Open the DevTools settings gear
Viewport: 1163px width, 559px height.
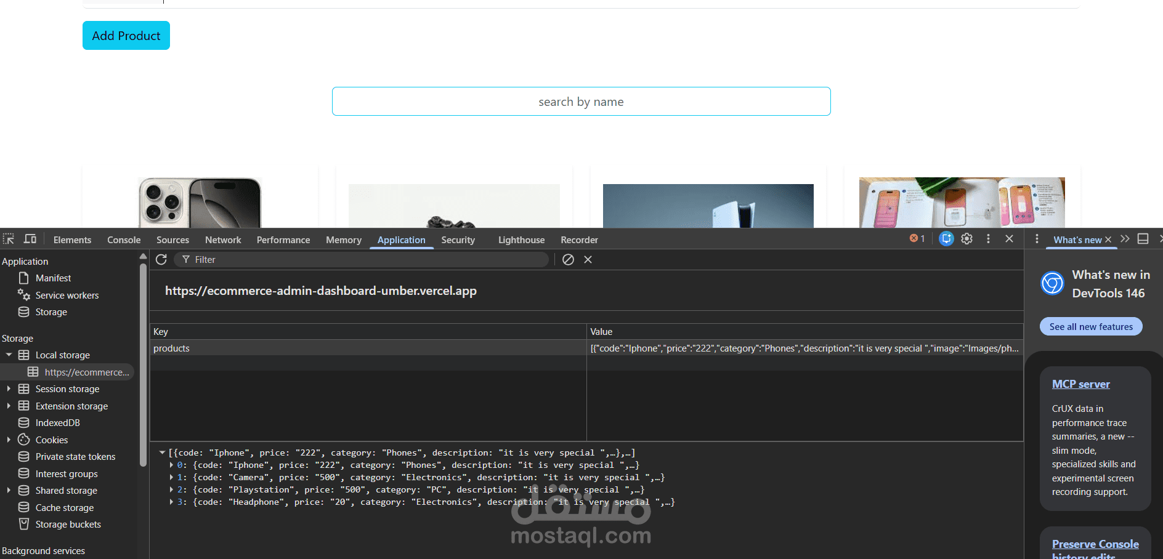click(x=967, y=239)
